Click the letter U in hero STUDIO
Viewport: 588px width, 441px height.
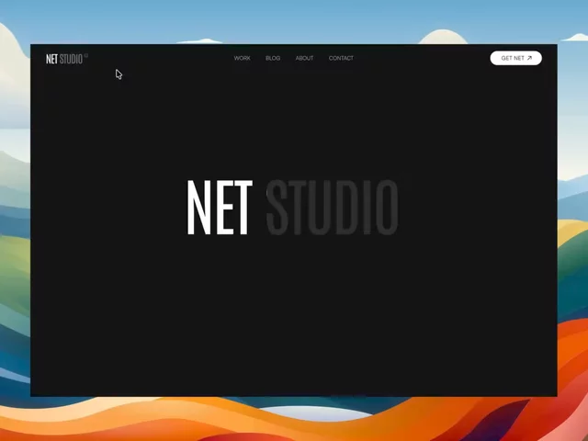click(x=320, y=208)
